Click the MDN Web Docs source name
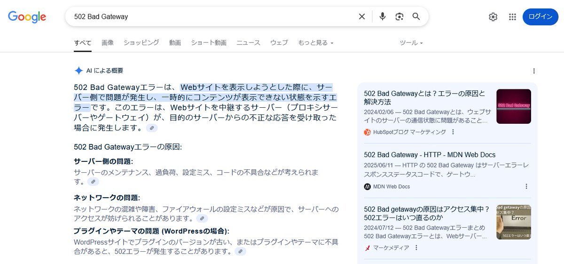The width and height of the screenshot is (564, 264). pyautogui.click(x=392, y=186)
